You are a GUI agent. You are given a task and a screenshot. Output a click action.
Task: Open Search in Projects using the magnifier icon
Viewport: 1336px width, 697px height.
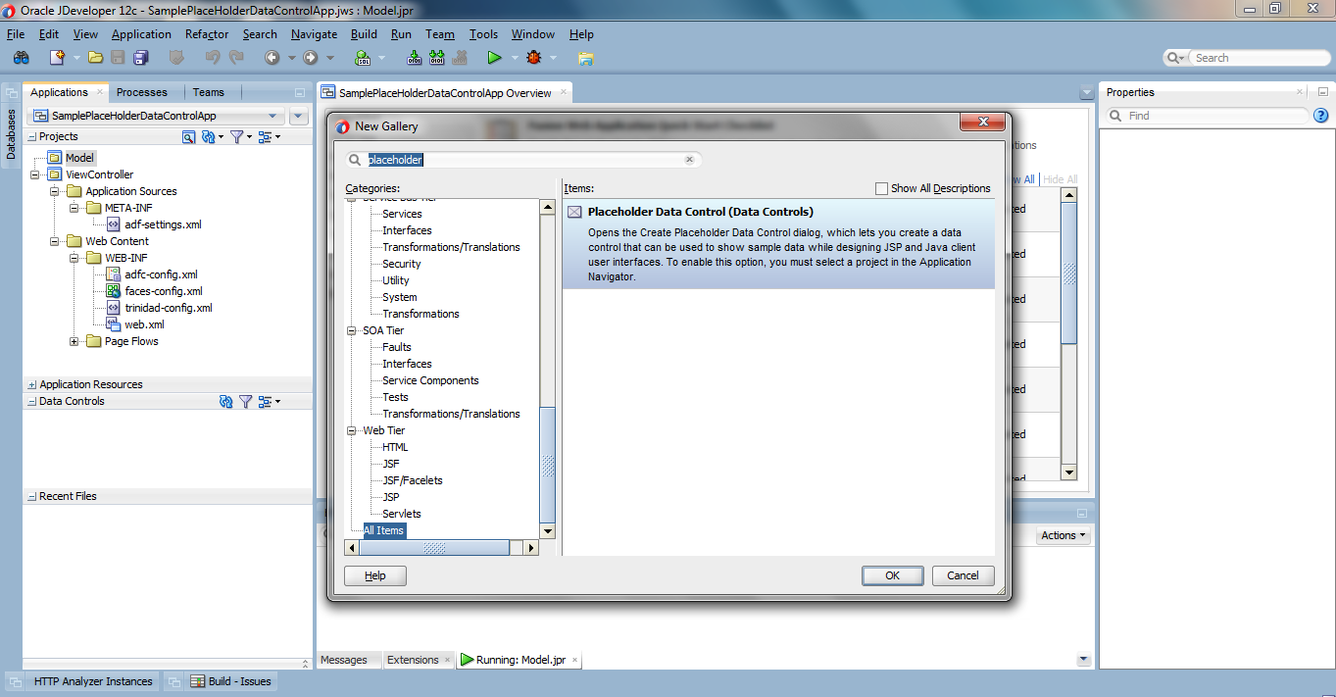pyautogui.click(x=188, y=137)
